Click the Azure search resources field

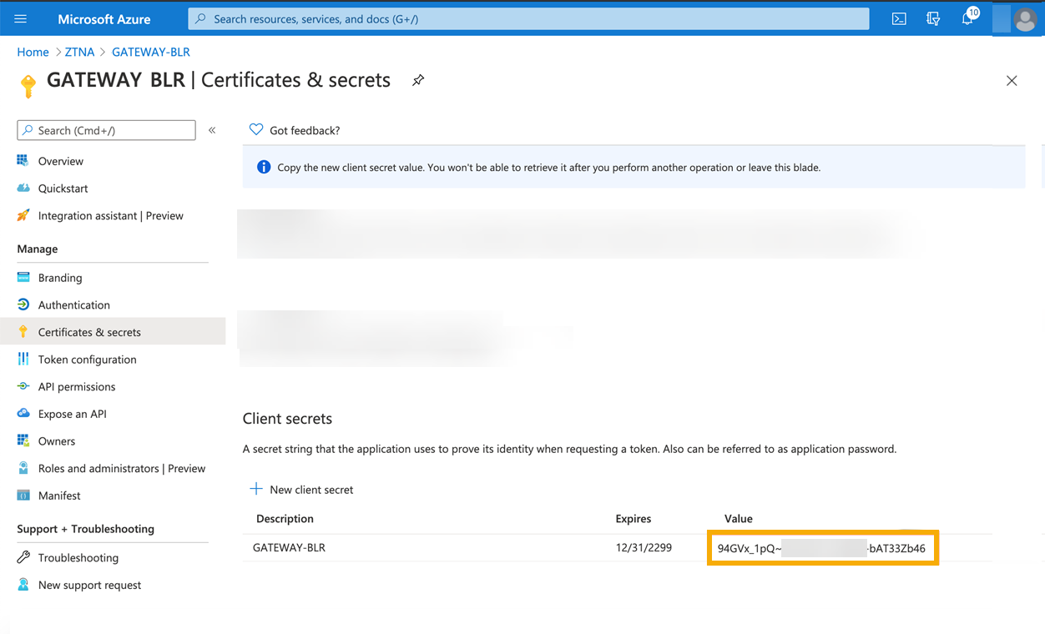coord(526,18)
